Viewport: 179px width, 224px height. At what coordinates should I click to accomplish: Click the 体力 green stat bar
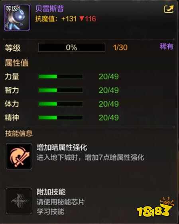pyautogui.click(x=61, y=104)
